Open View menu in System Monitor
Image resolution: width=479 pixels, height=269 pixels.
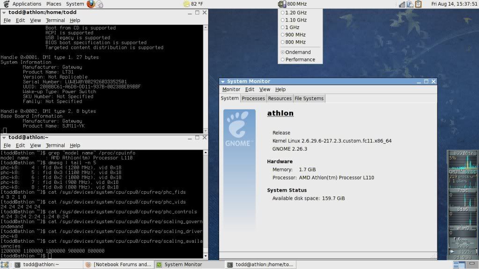point(265,89)
